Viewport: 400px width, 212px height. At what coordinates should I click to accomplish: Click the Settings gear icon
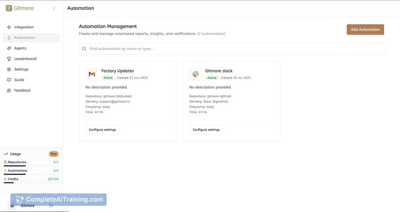tap(9, 69)
